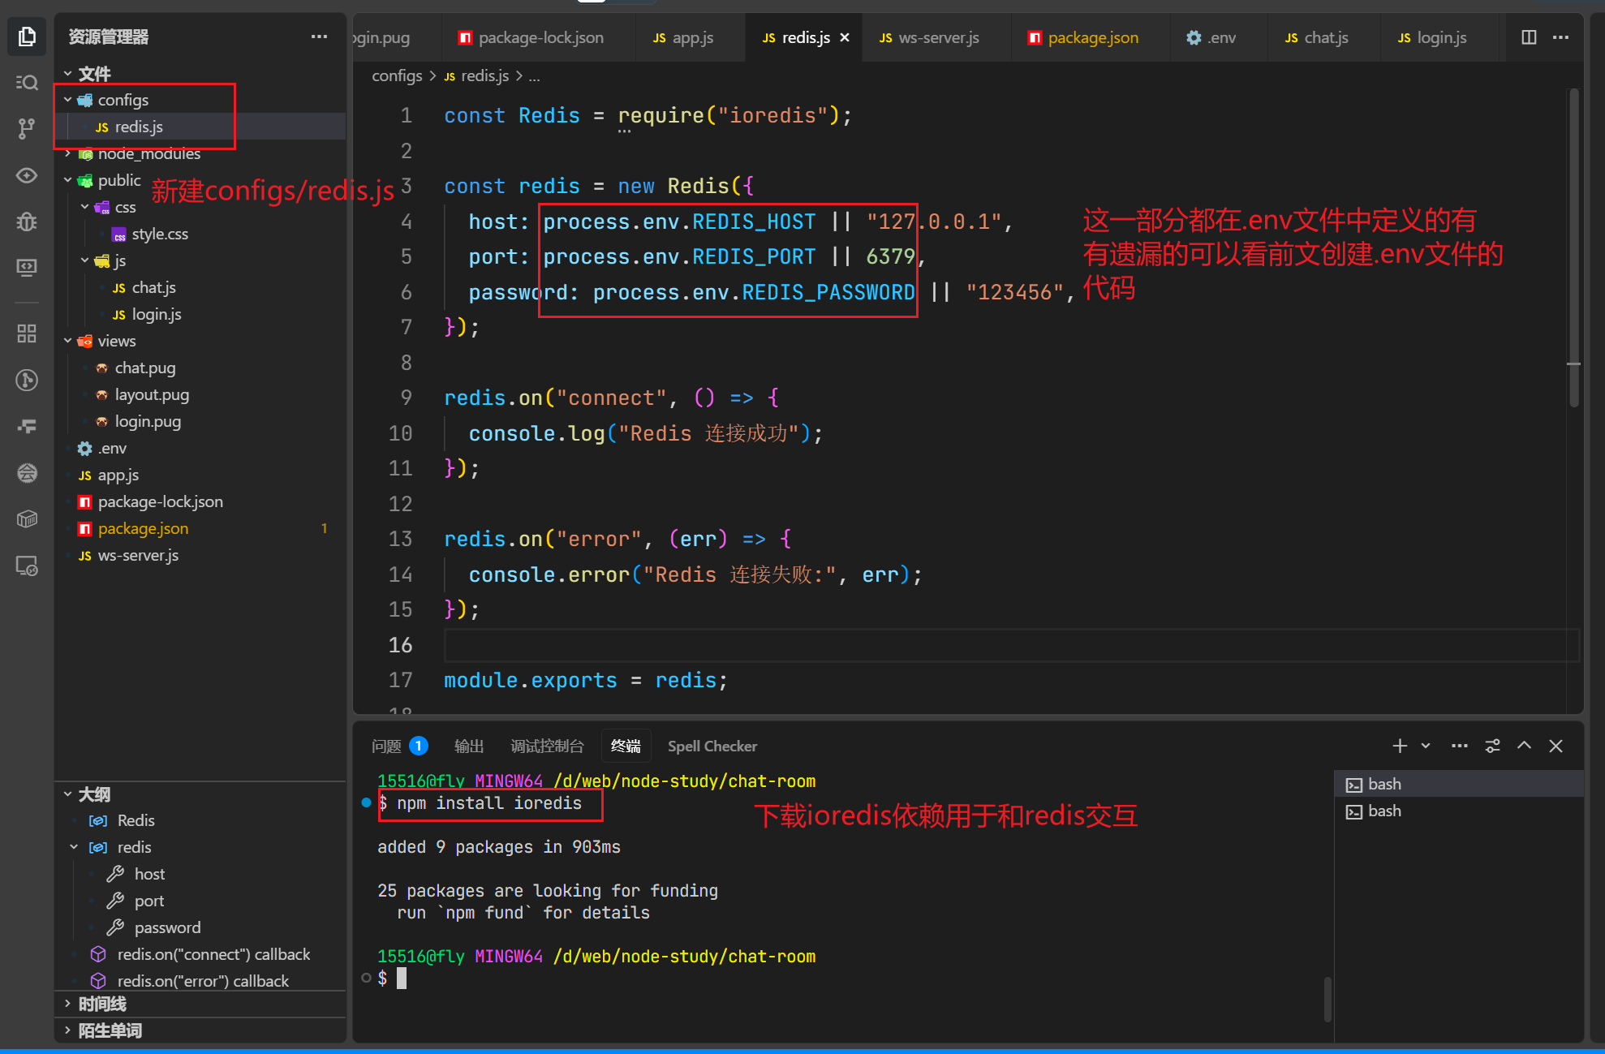Image resolution: width=1605 pixels, height=1054 pixels.
Task: Open the Spell Checker panel tab
Action: (x=712, y=746)
